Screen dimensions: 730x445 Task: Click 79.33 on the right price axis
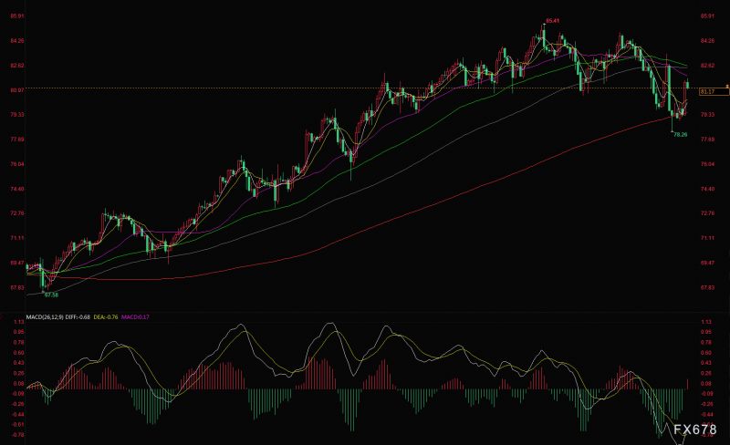point(707,115)
